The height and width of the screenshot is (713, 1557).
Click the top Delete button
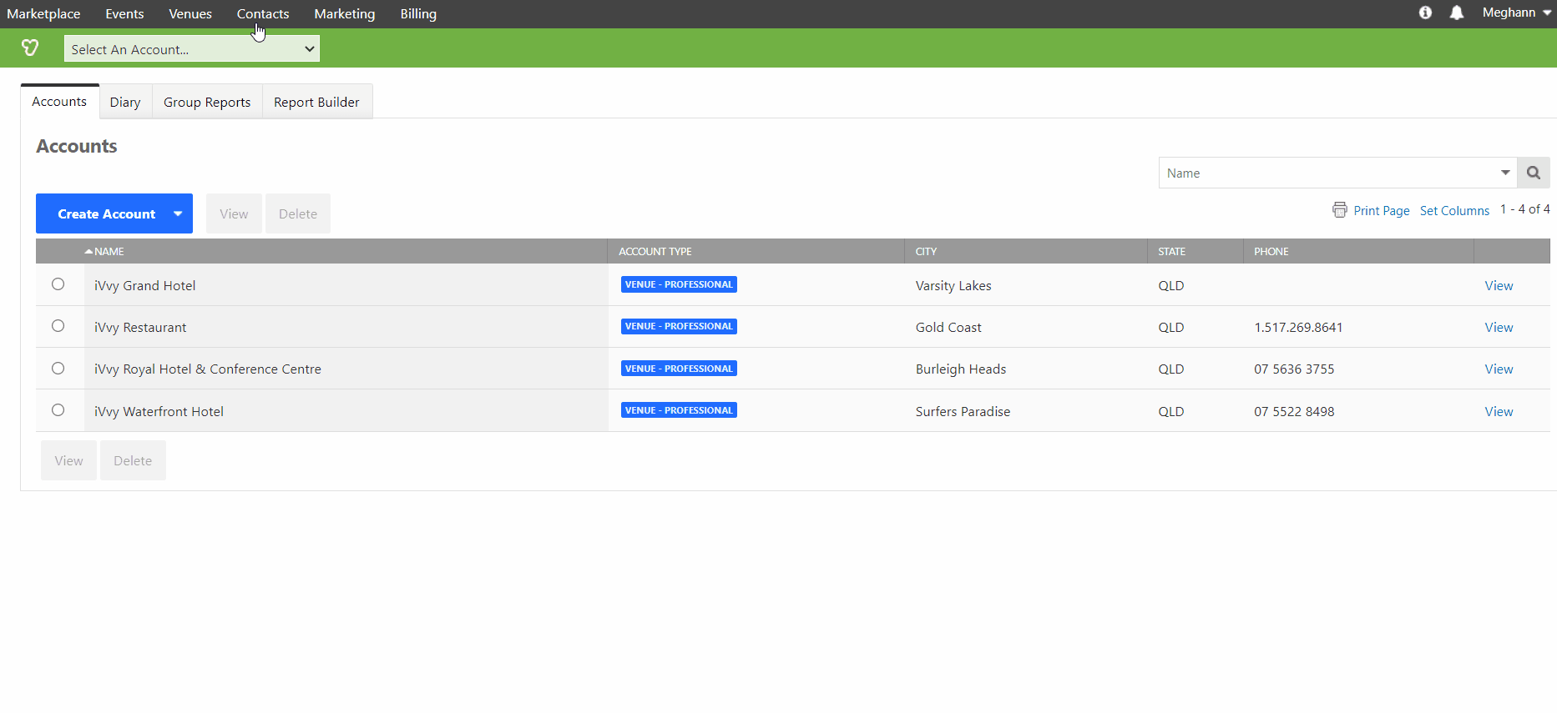pyautogui.click(x=298, y=213)
